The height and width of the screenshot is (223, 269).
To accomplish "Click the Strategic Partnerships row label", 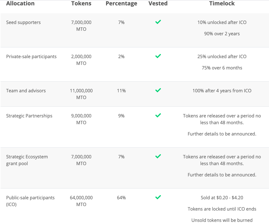I will coord(29,116).
